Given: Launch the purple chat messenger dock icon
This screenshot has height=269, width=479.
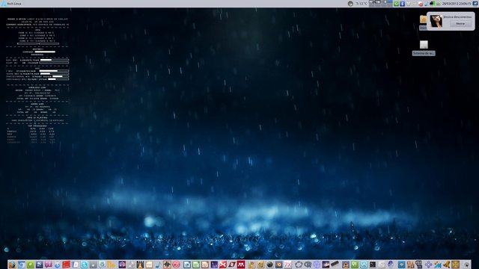Looking at the screenshot, I should 48,265.
